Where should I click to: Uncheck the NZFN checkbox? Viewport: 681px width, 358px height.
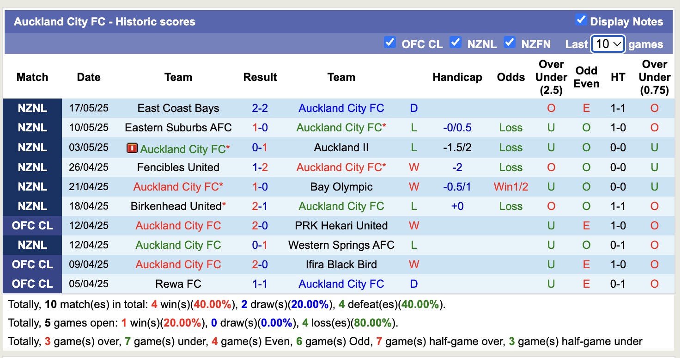(x=510, y=42)
